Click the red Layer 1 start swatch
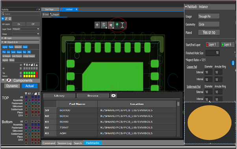Viewport: 237px width, 149px height. 207,44
